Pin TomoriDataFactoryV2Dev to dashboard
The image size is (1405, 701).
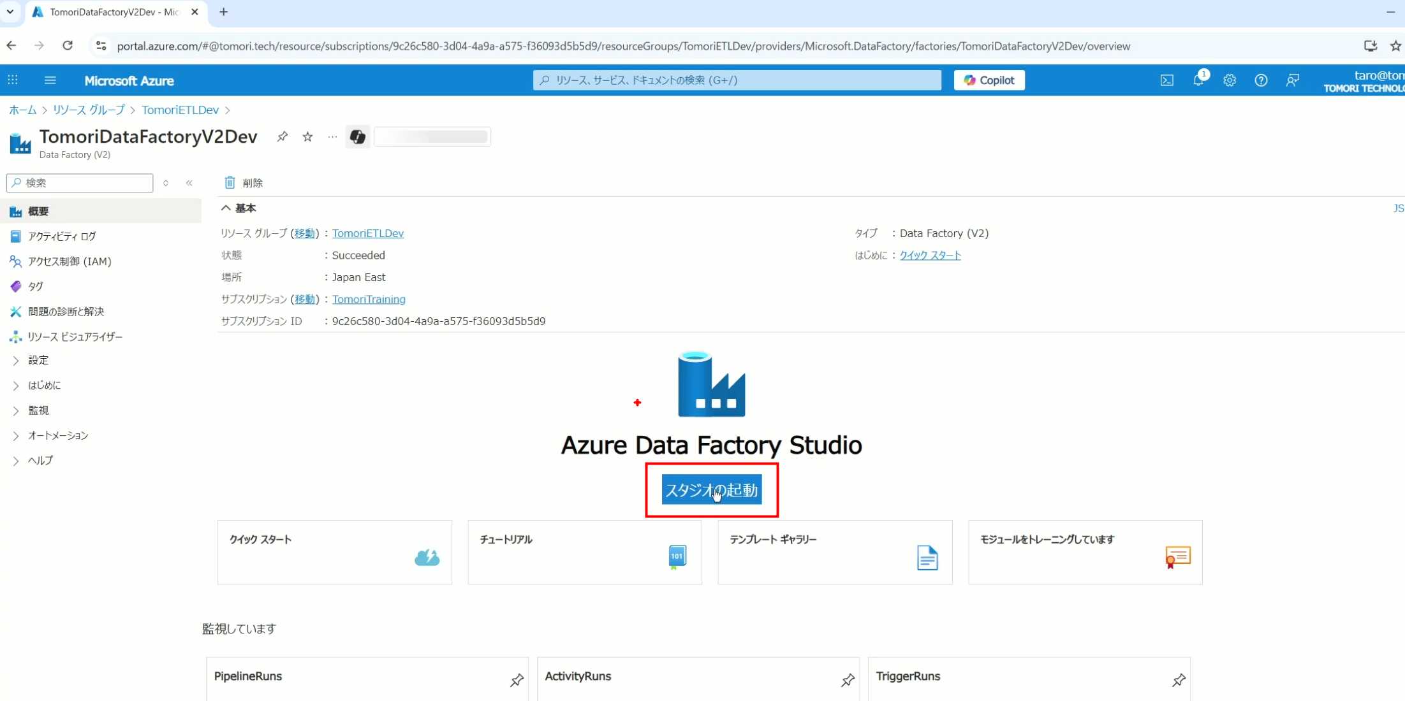point(282,136)
